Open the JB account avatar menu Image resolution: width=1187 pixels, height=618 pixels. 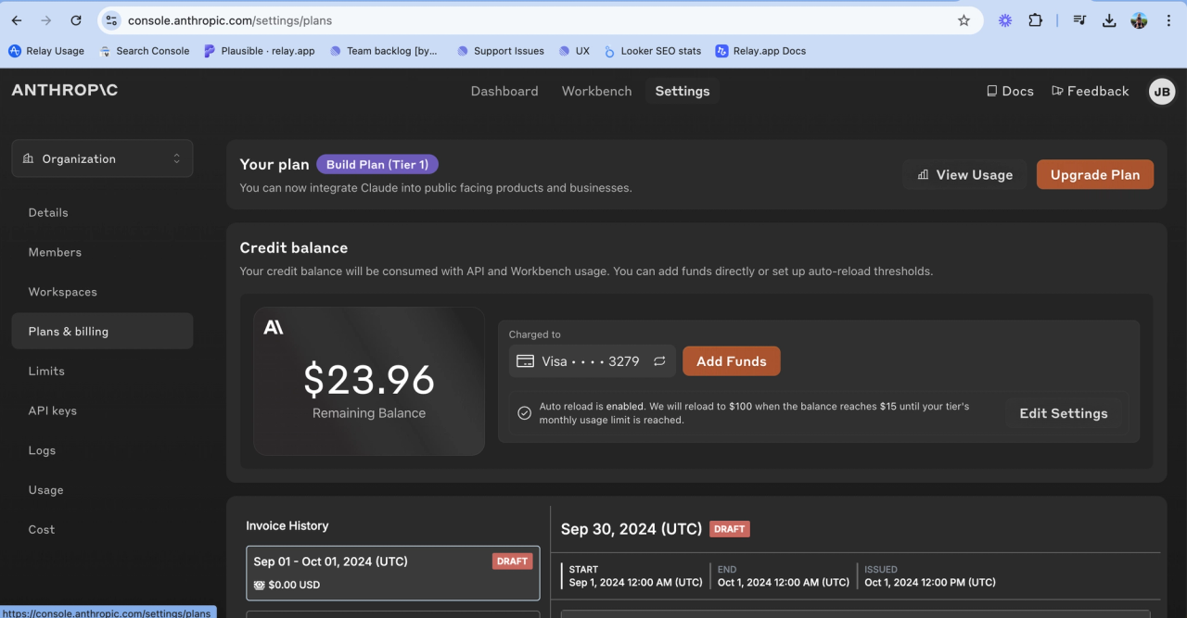pos(1162,91)
